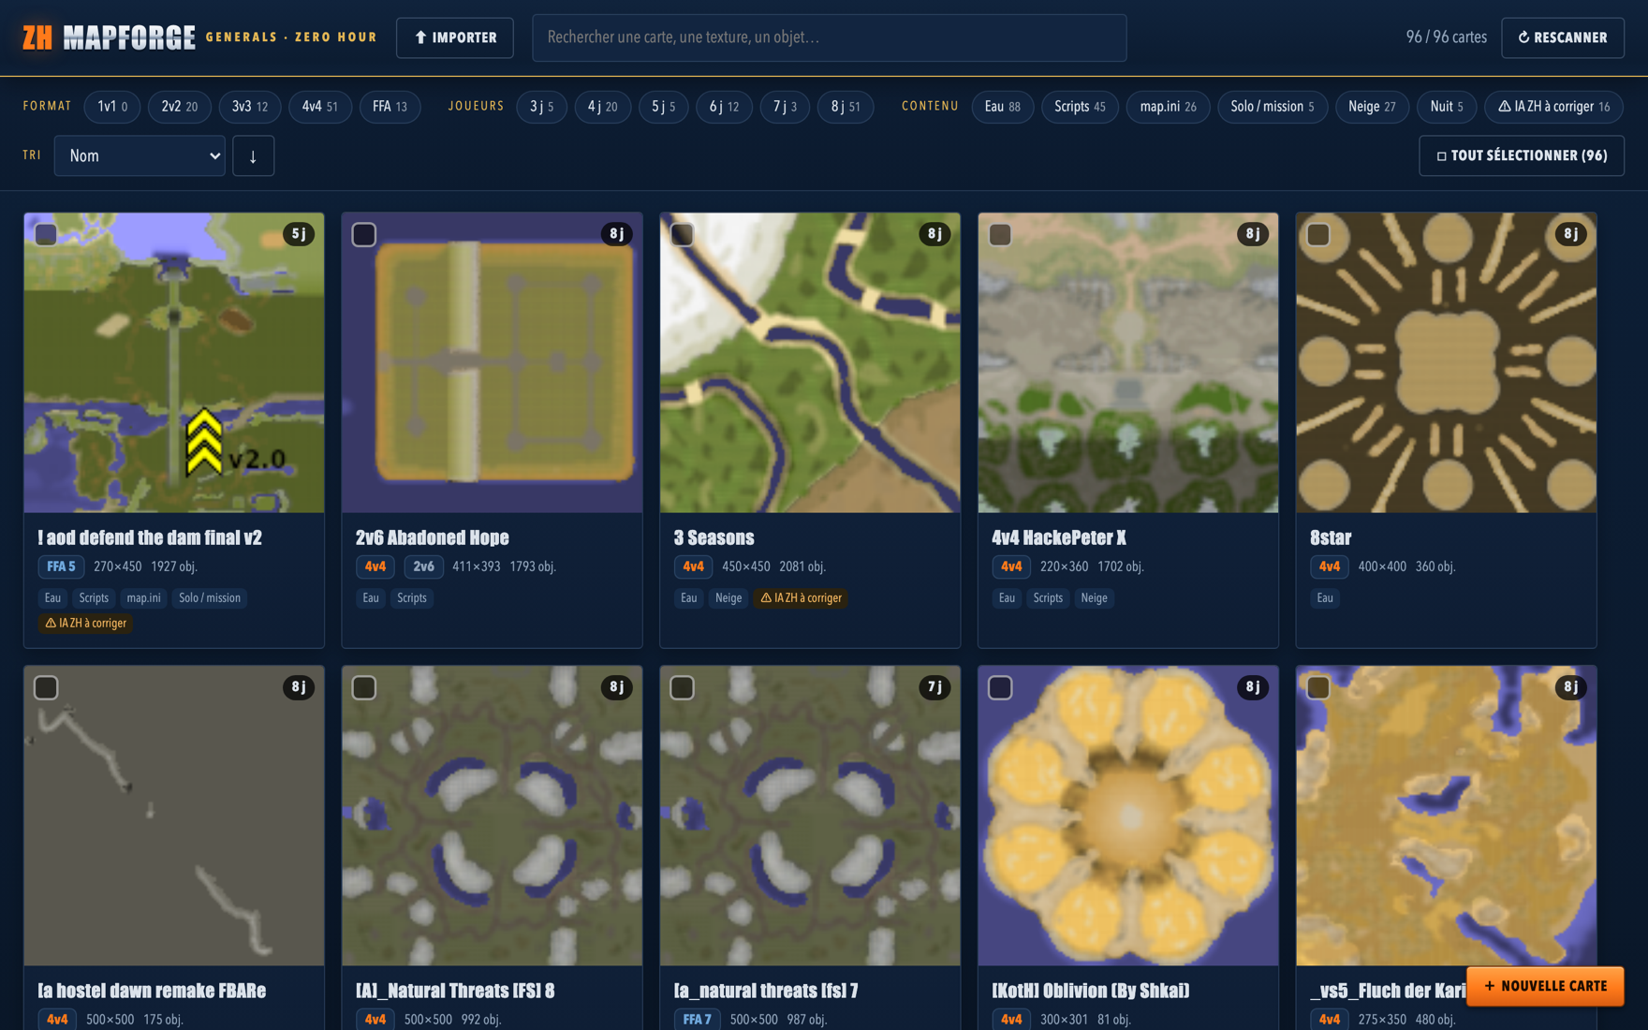
Task: Filter maps with 7 players
Action: (x=785, y=107)
